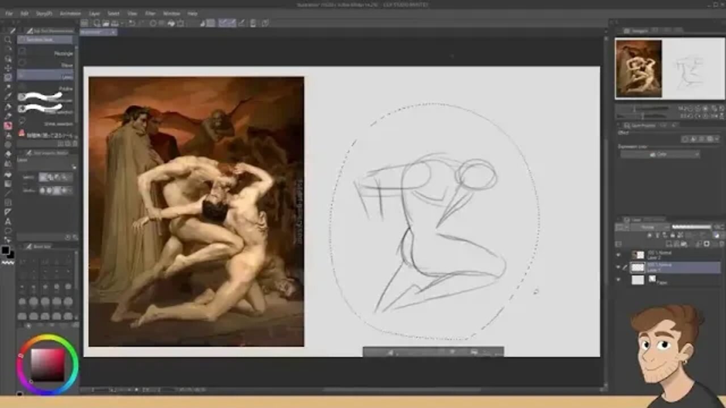726x408 pixels.
Task: Click the selection launcher bar below the selection
Action: [433, 352]
